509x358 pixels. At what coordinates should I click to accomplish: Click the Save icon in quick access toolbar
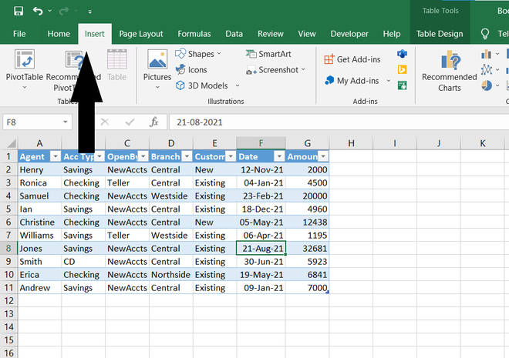tap(19, 12)
